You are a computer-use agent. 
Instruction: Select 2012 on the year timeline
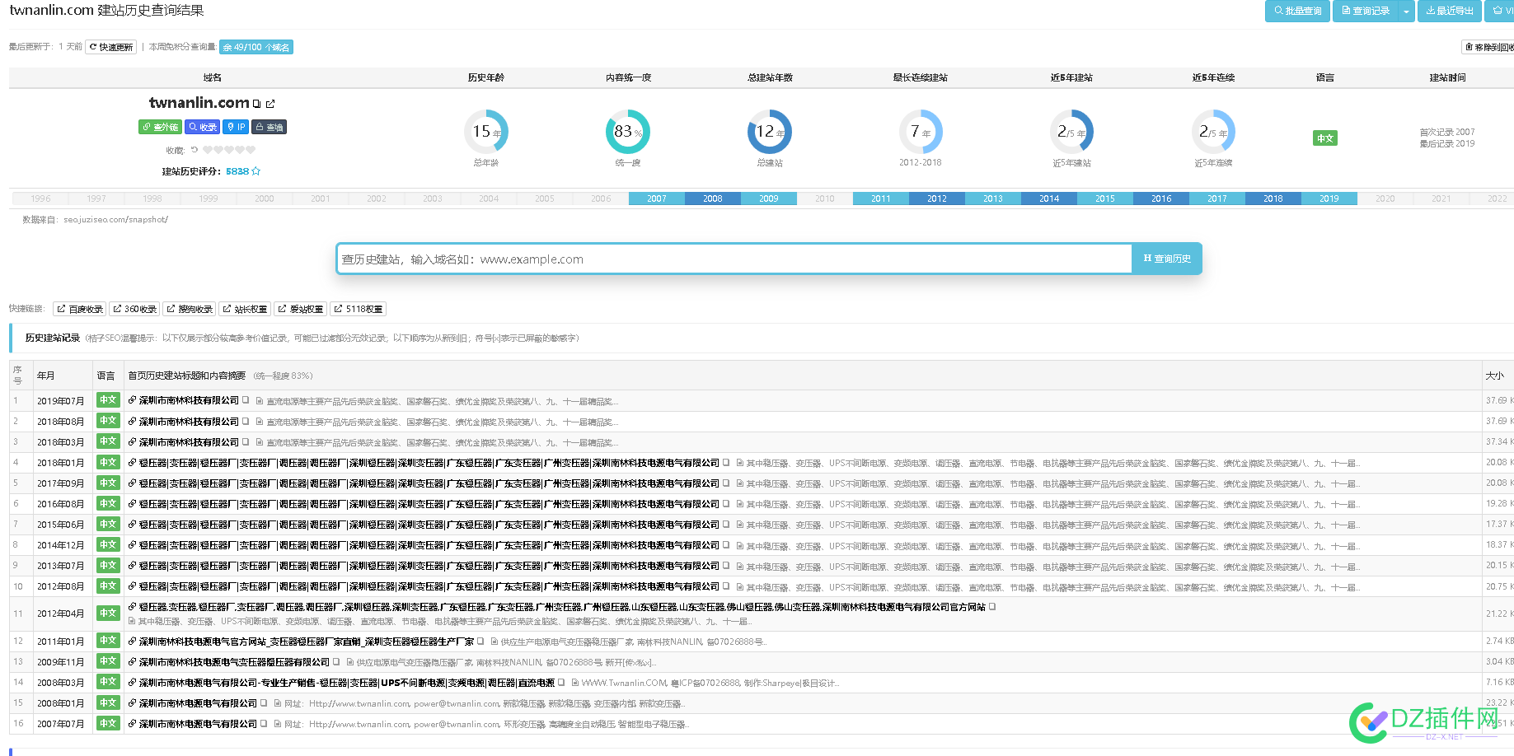936,198
